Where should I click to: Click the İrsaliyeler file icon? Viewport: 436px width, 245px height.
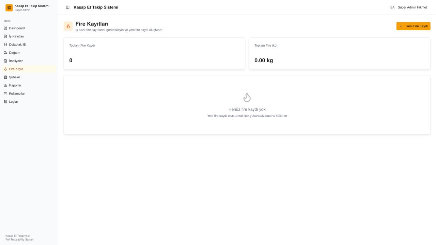pos(5,61)
